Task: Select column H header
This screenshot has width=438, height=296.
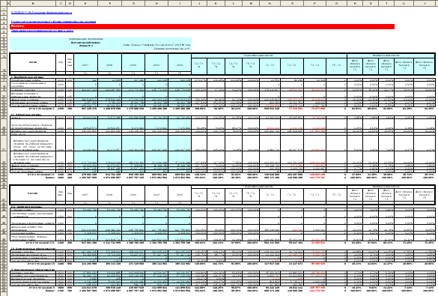Action: click(156, 3)
